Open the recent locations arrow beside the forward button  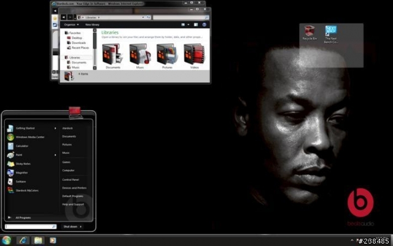pyautogui.click(x=75, y=18)
